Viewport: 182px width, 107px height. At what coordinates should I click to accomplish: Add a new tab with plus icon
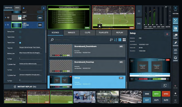click(x=23, y=8)
